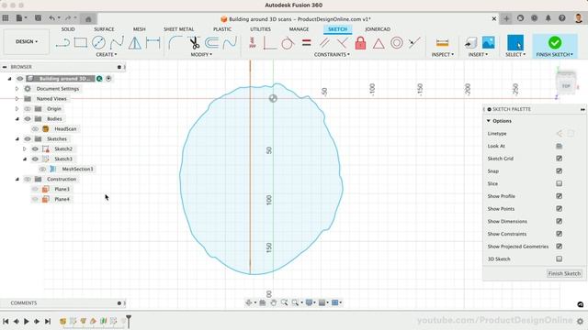Image resolution: width=588 pixels, height=330 pixels.
Task: Select the Spline tool
Action: coord(117,43)
